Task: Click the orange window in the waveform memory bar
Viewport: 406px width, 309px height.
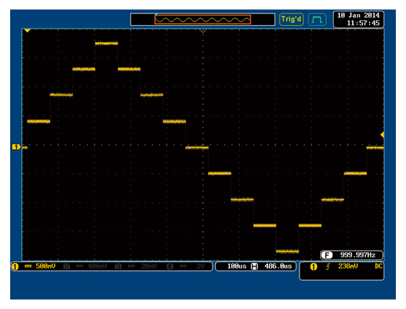Action: click(x=202, y=19)
